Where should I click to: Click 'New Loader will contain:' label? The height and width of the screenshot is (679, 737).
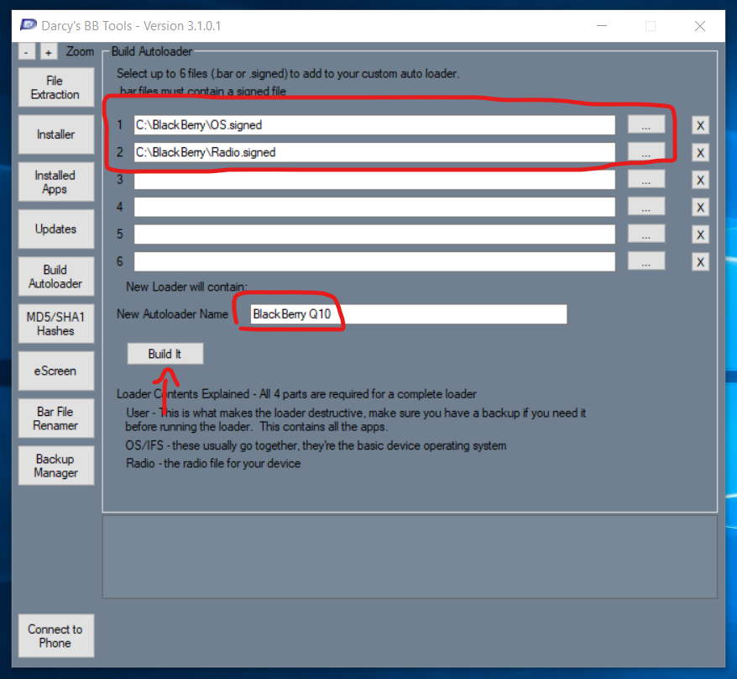click(x=186, y=287)
